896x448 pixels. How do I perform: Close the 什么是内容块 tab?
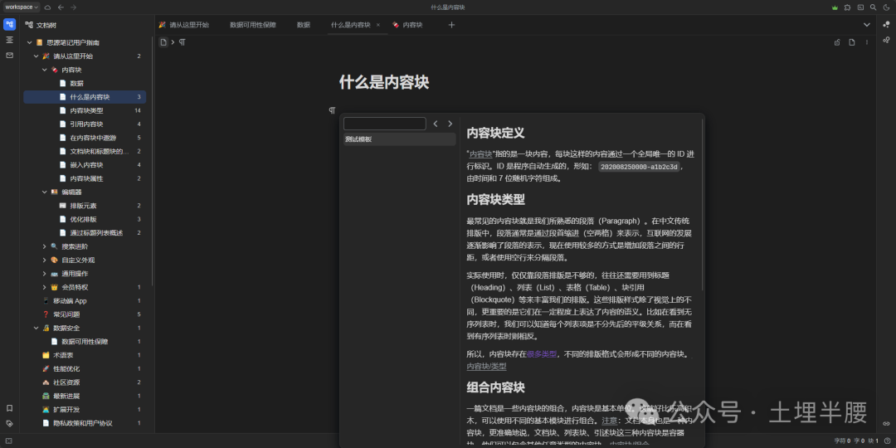point(377,25)
